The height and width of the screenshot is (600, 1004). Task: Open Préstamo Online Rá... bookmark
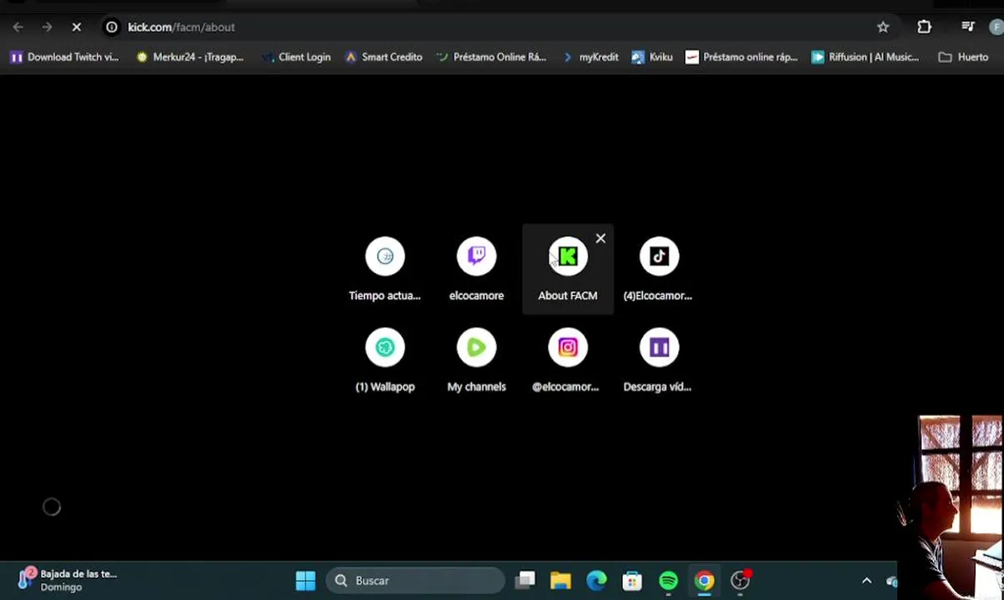coord(491,57)
